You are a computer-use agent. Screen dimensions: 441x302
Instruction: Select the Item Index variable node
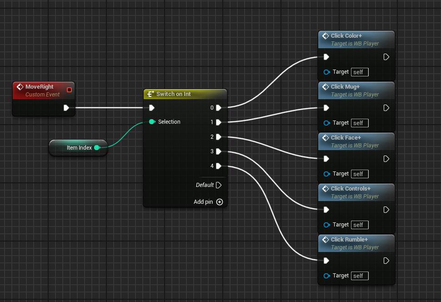click(x=78, y=147)
